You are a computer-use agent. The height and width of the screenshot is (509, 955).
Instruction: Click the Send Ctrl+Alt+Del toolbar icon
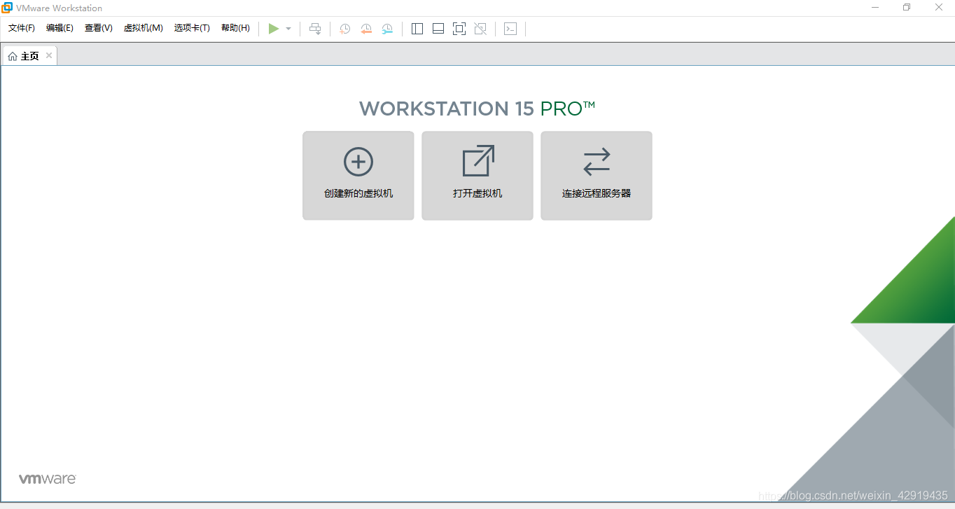(x=316, y=29)
